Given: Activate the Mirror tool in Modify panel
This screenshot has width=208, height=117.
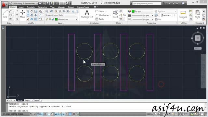Looking at the screenshot, I should 36,15.
